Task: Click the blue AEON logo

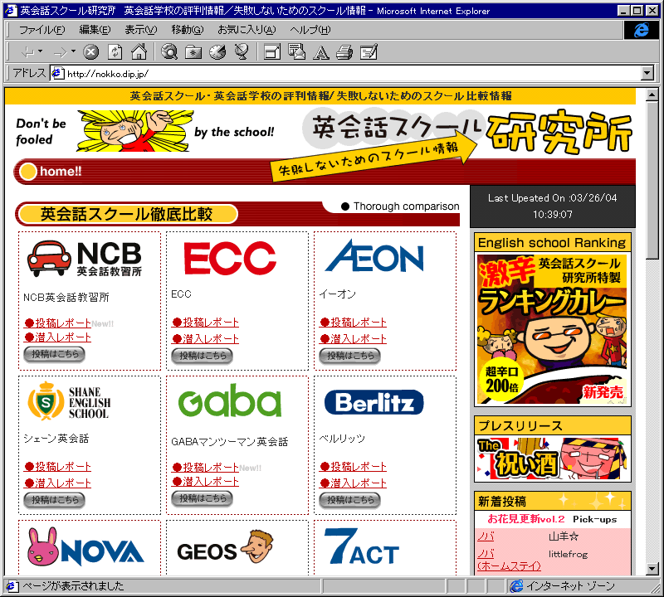Action: tap(374, 256)
